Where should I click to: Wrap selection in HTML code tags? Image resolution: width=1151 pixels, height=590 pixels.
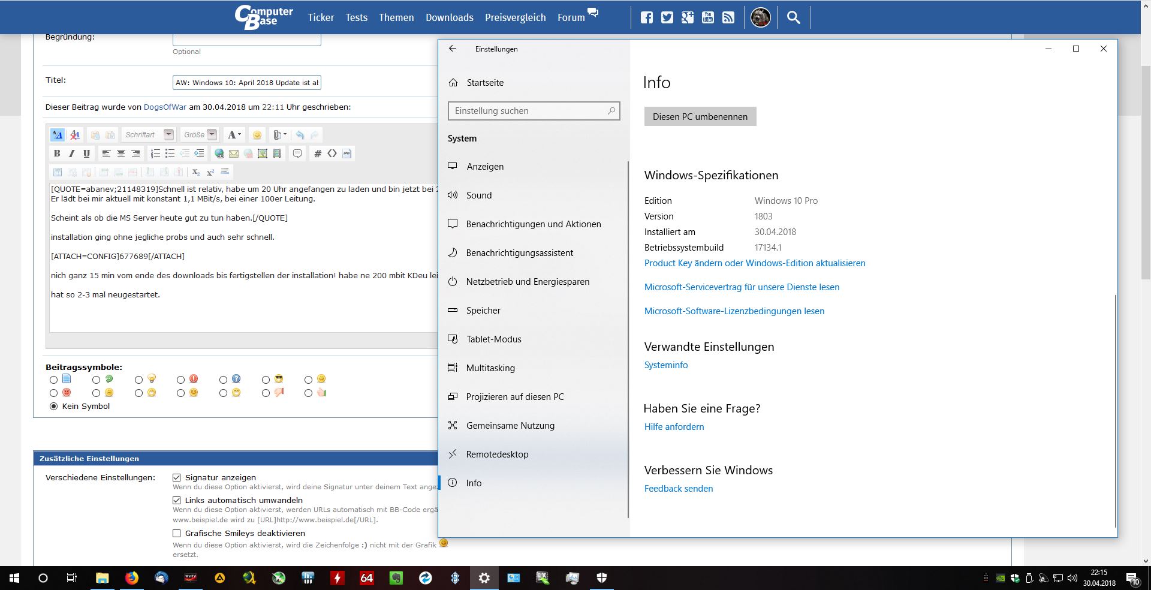pos(332,153)
